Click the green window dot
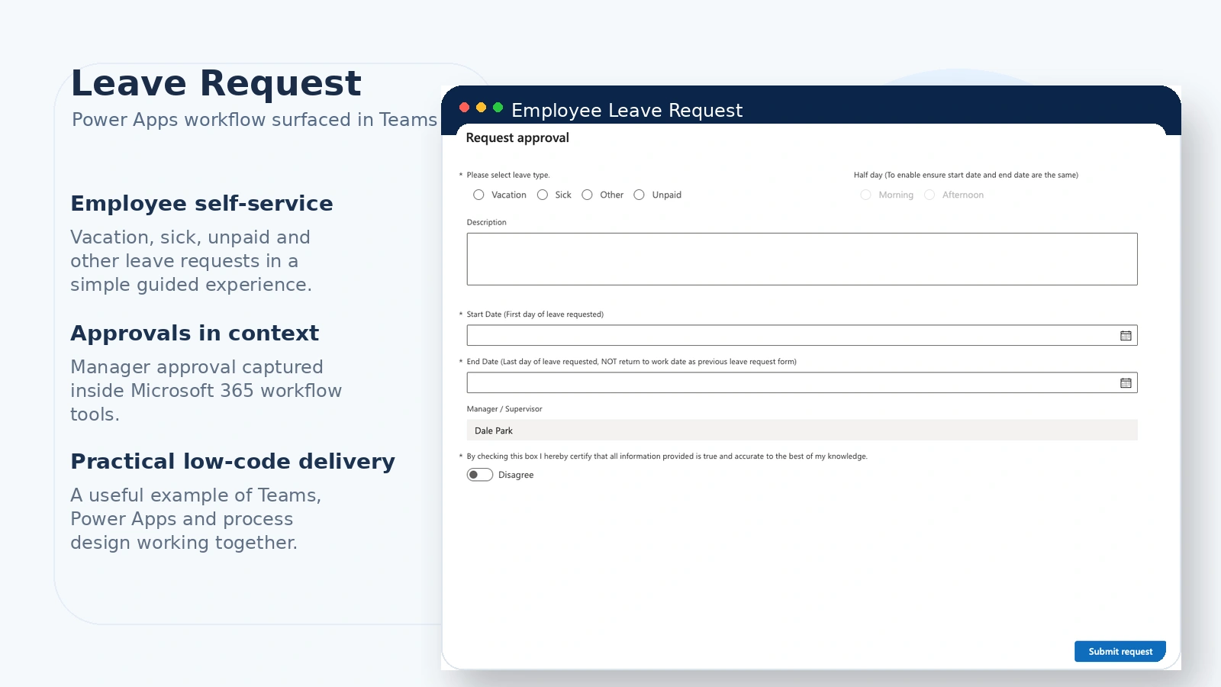The image size is (1221, 687). pos(498,108)
